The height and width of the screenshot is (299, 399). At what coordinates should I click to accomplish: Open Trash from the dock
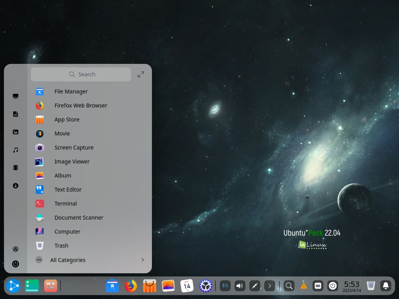coord(371,286)
